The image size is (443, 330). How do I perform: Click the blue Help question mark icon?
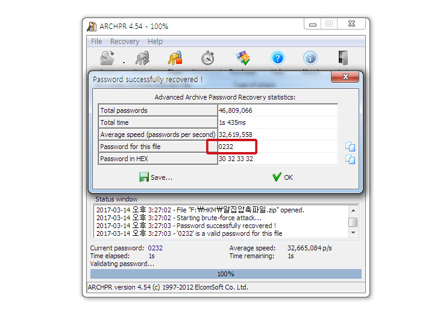coord(278,58)
